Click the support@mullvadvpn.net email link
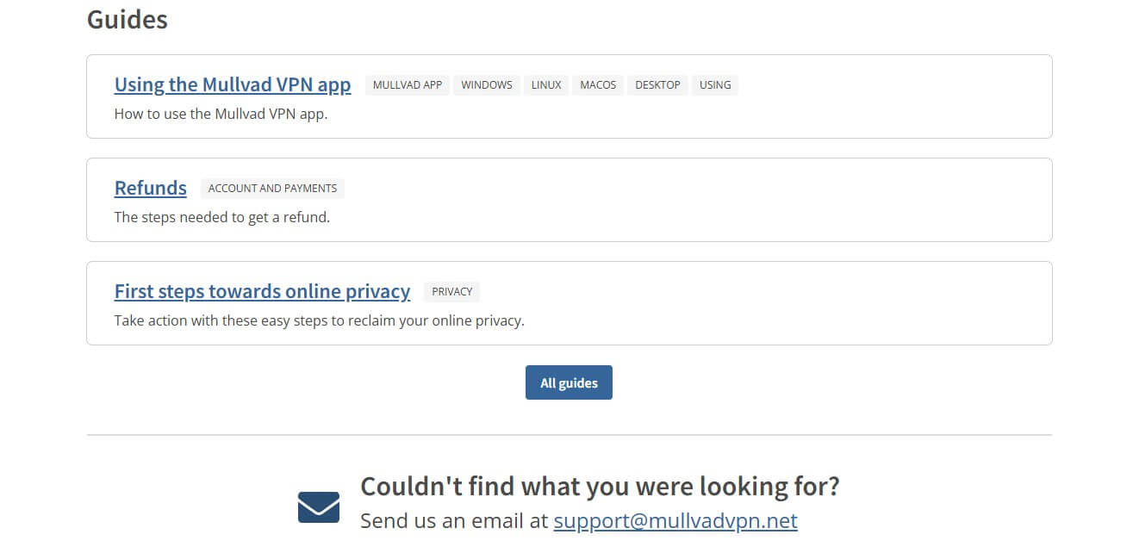This screenshot has height=553, width=1139. coord(675,521)
